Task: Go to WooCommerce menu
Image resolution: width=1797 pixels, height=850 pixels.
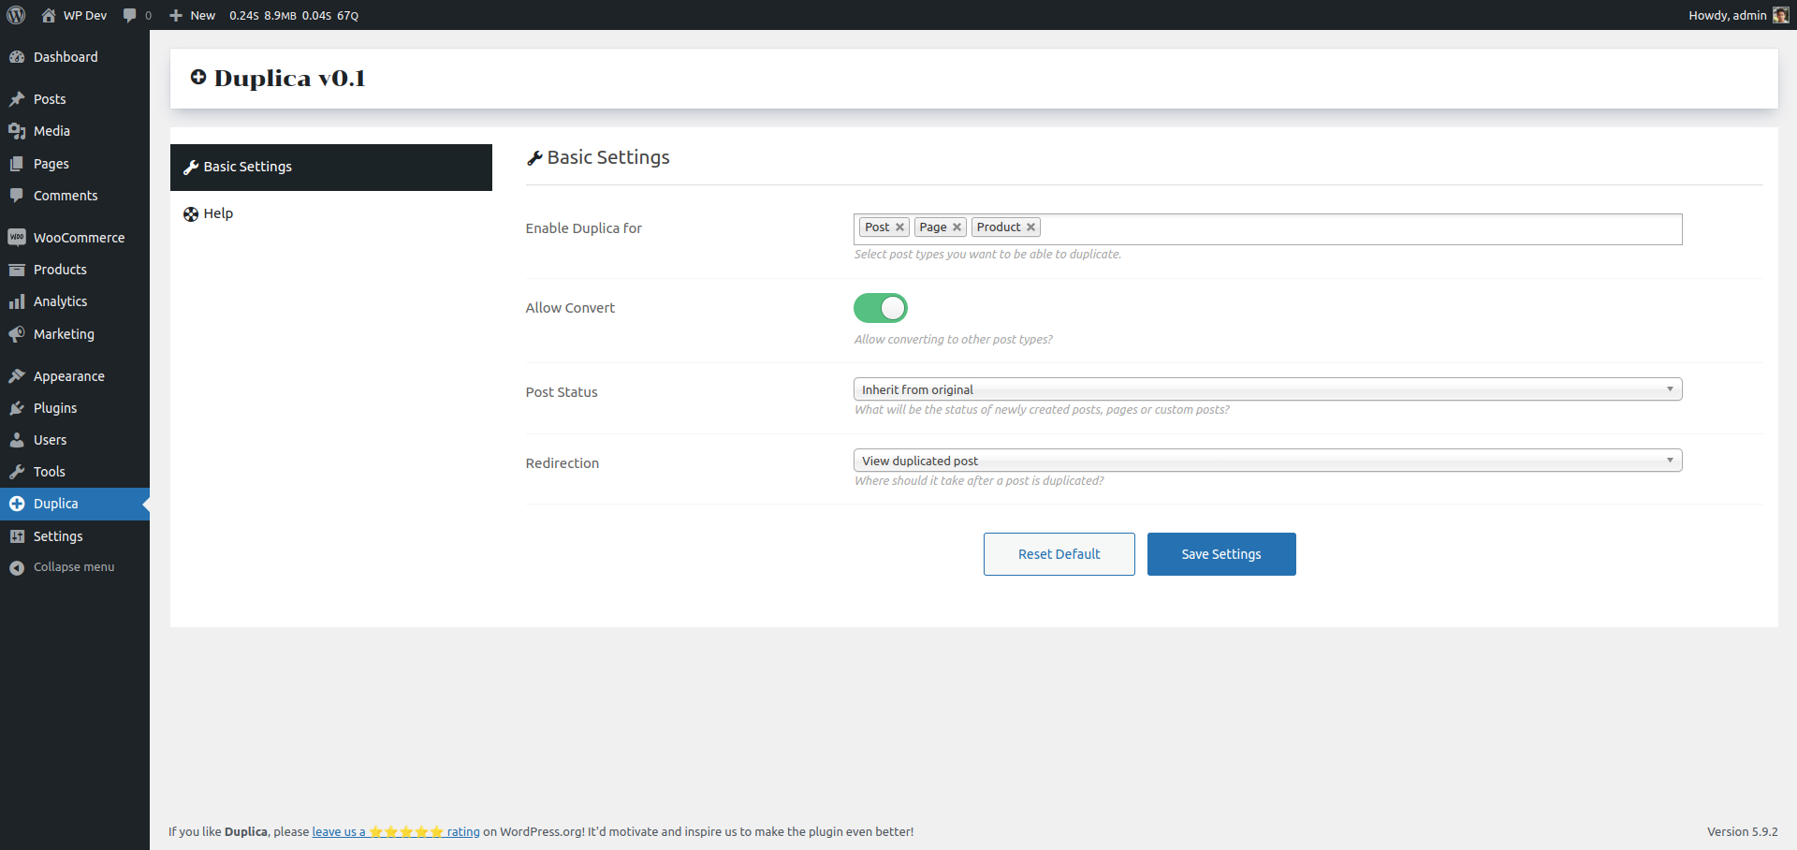Action: [x=75, y=238]
